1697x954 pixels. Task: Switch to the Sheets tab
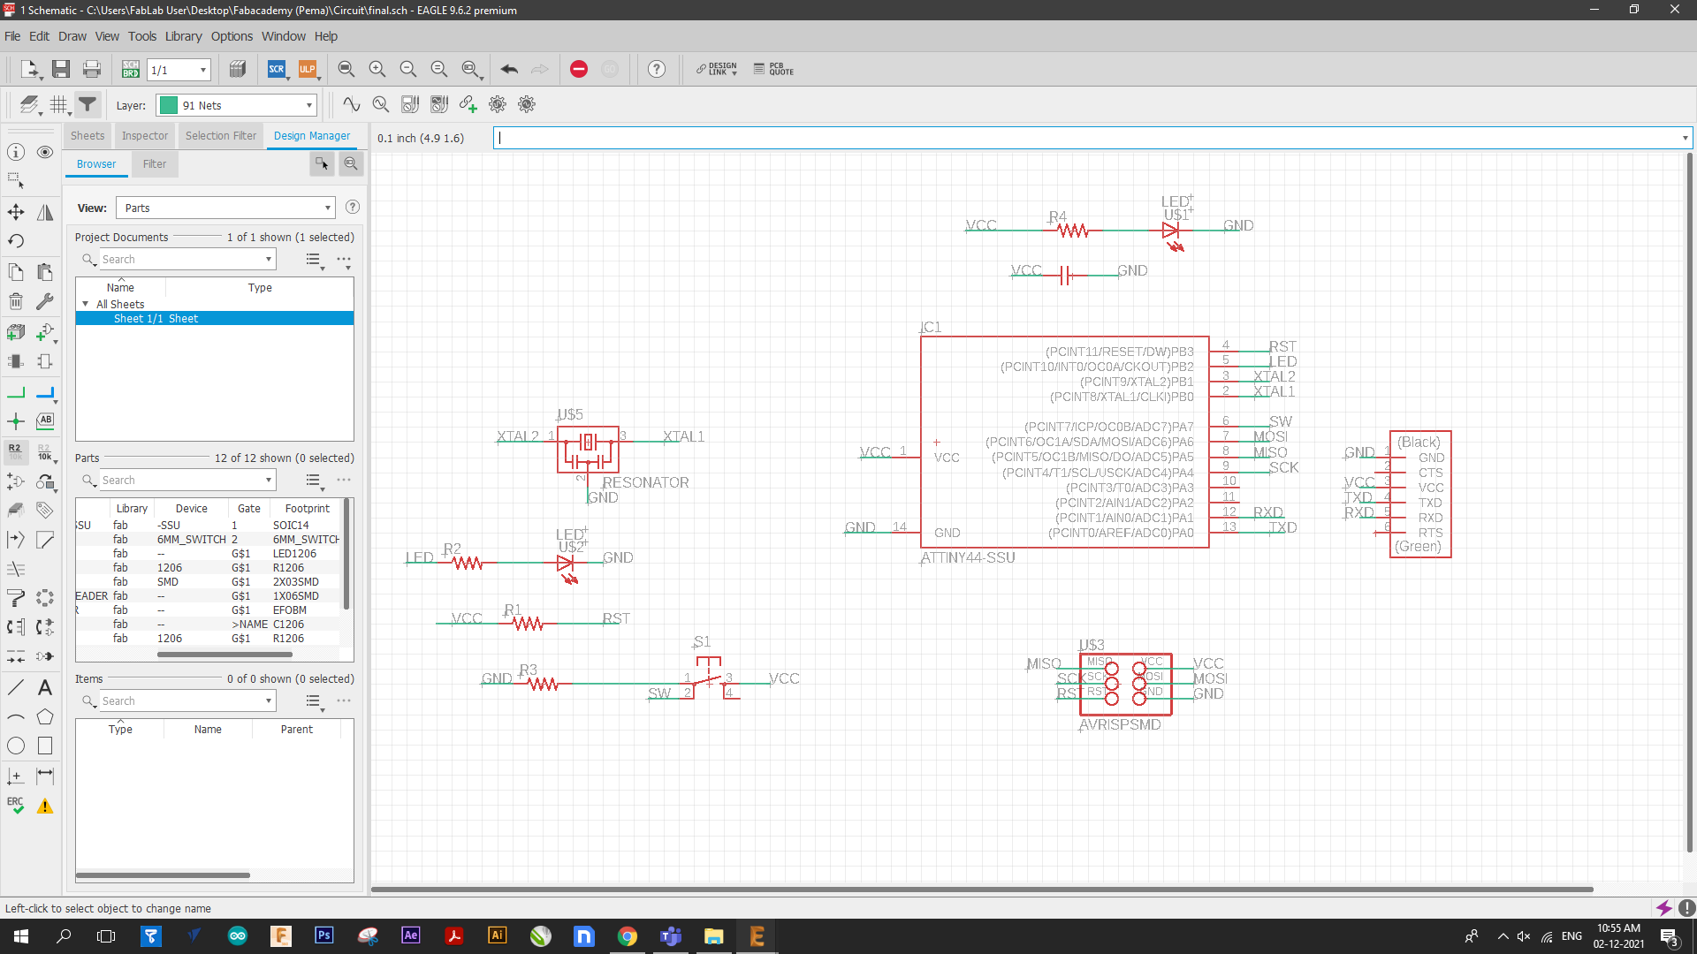88,135
